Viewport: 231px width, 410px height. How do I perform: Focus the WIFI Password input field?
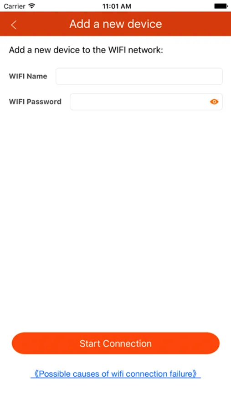tap(146, 102)
